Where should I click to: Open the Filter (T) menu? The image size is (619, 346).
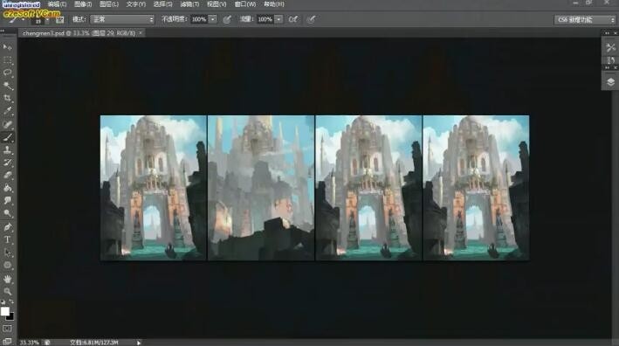point(189,4)
